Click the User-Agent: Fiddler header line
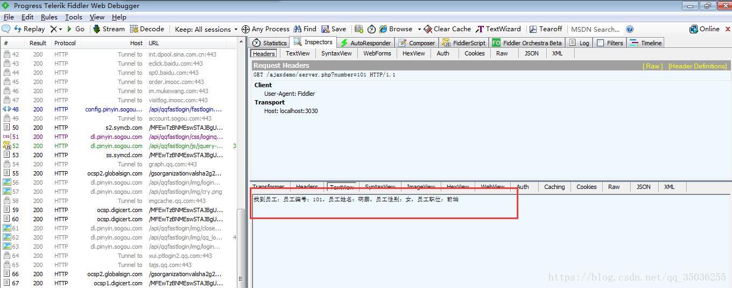 point(289,94)
